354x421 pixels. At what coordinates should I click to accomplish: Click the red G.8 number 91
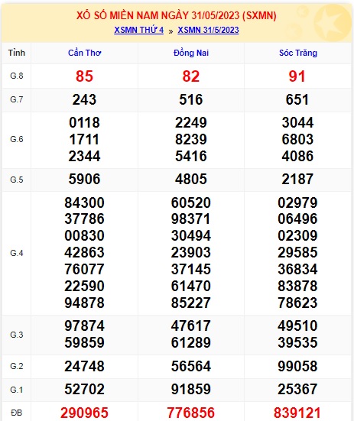click(297, 76)
